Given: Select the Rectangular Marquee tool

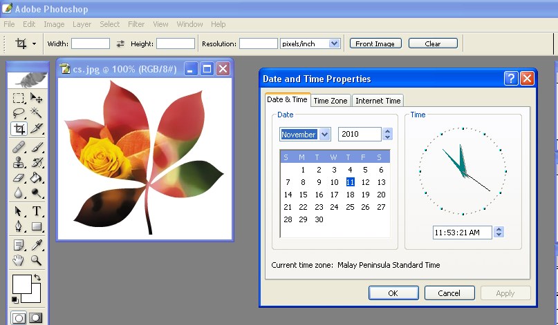Looking at the screenshot, I should point(19,98).
